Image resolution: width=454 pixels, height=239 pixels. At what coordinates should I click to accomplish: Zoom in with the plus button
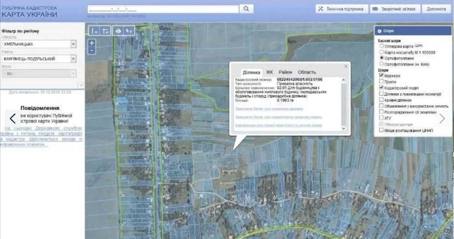(x=92, y=43)
